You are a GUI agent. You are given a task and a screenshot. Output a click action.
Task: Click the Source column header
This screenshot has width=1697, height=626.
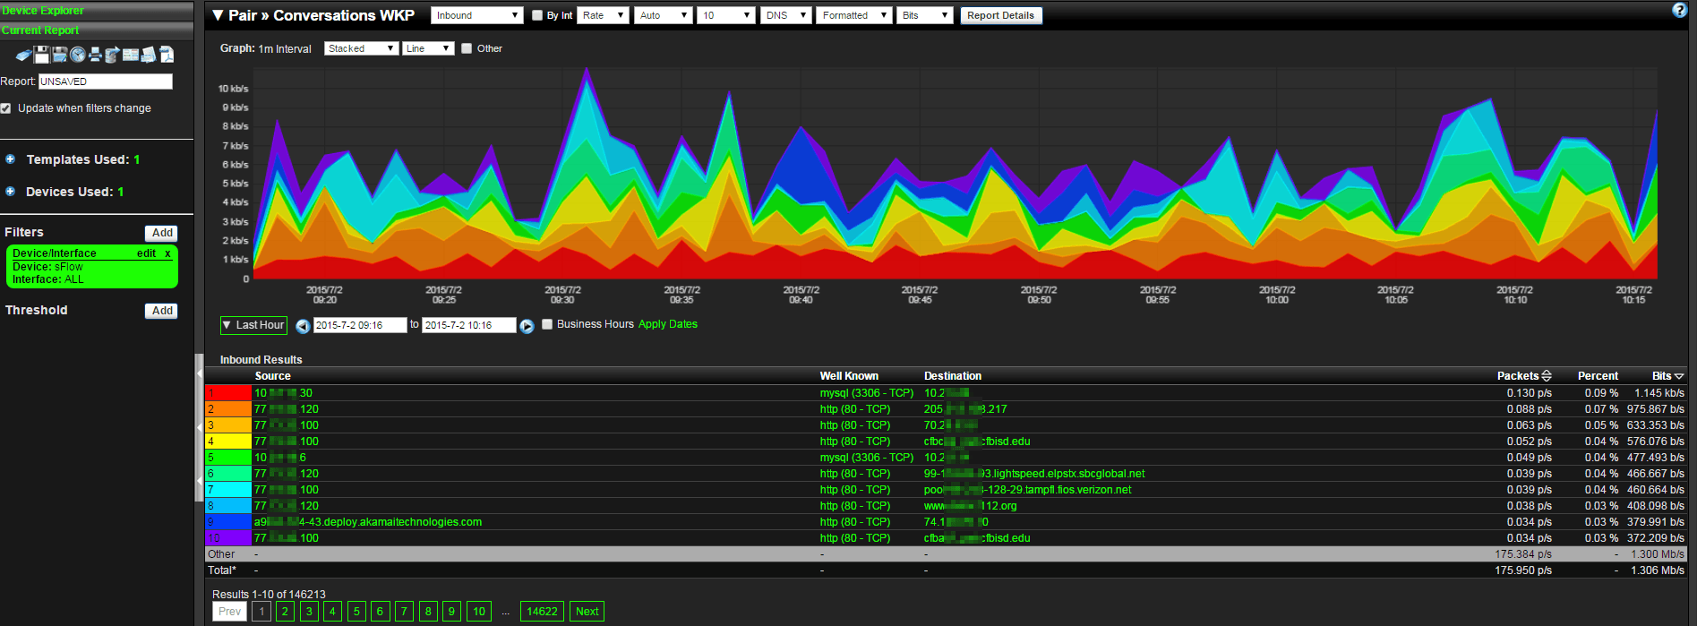273,376
